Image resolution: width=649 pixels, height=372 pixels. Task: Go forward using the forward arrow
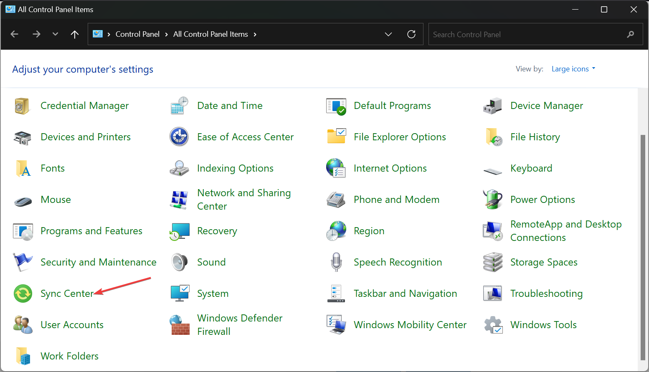[36, 34]
